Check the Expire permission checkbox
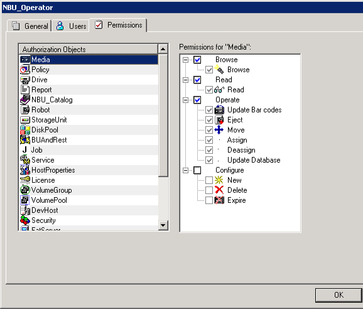Viewport: 363px width, 309px height. pyautogui.click(x=209, y=200)
